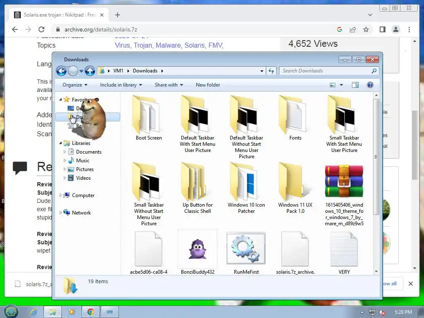The image size is (424, 318).
Task: Select Pictures library in navigation pane
Action: coord(84,169)
